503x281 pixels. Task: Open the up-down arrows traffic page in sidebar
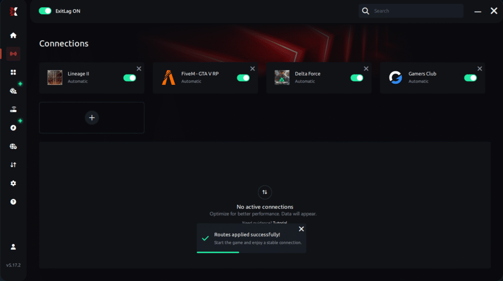coord(13,165)
